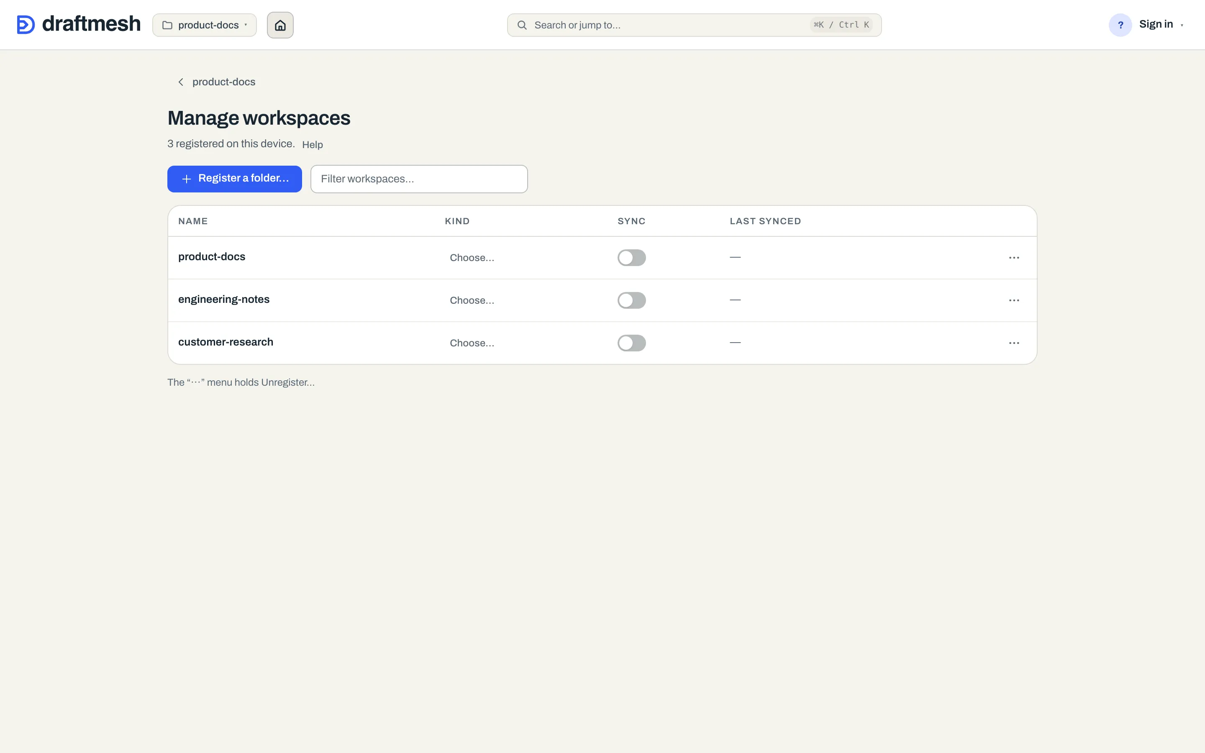Click the search magnifier icon
Viewport: 1205px width, 753px height.
pos(522,25)
